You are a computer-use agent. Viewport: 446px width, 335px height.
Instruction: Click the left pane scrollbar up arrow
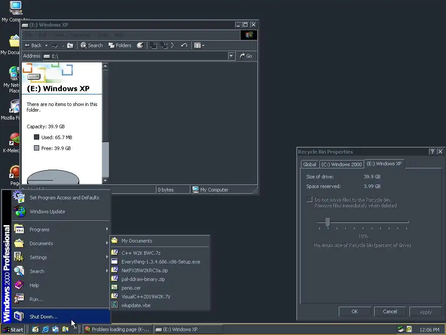tap(105, 66)
